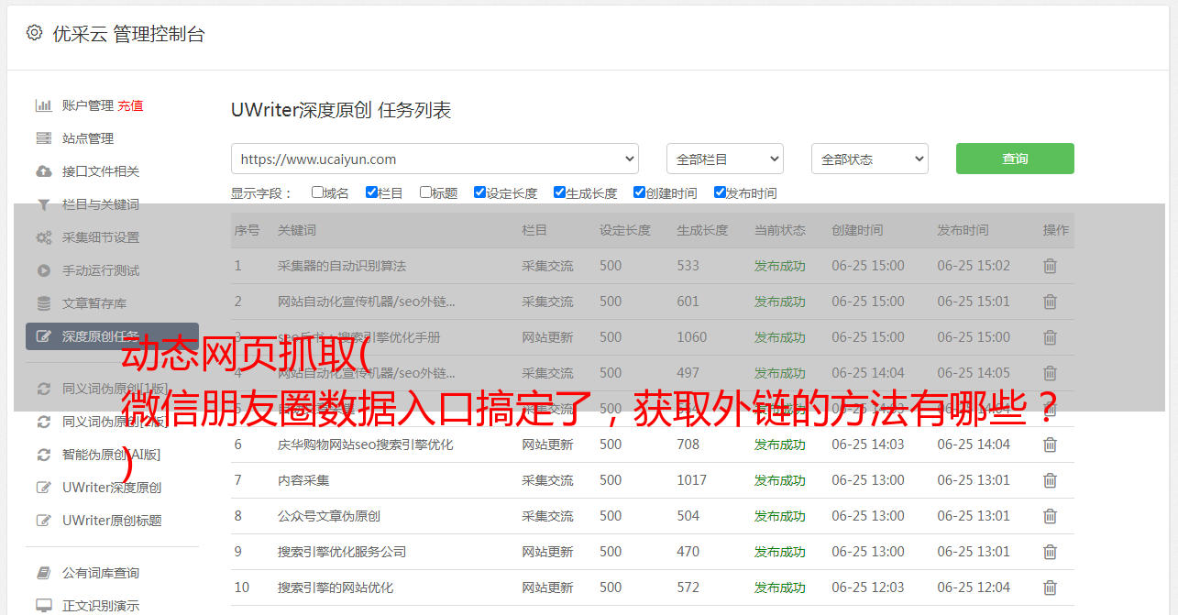
Task: Click the gear icon beside 优采云 管理控制台
Action: click(x=34, y=33)
